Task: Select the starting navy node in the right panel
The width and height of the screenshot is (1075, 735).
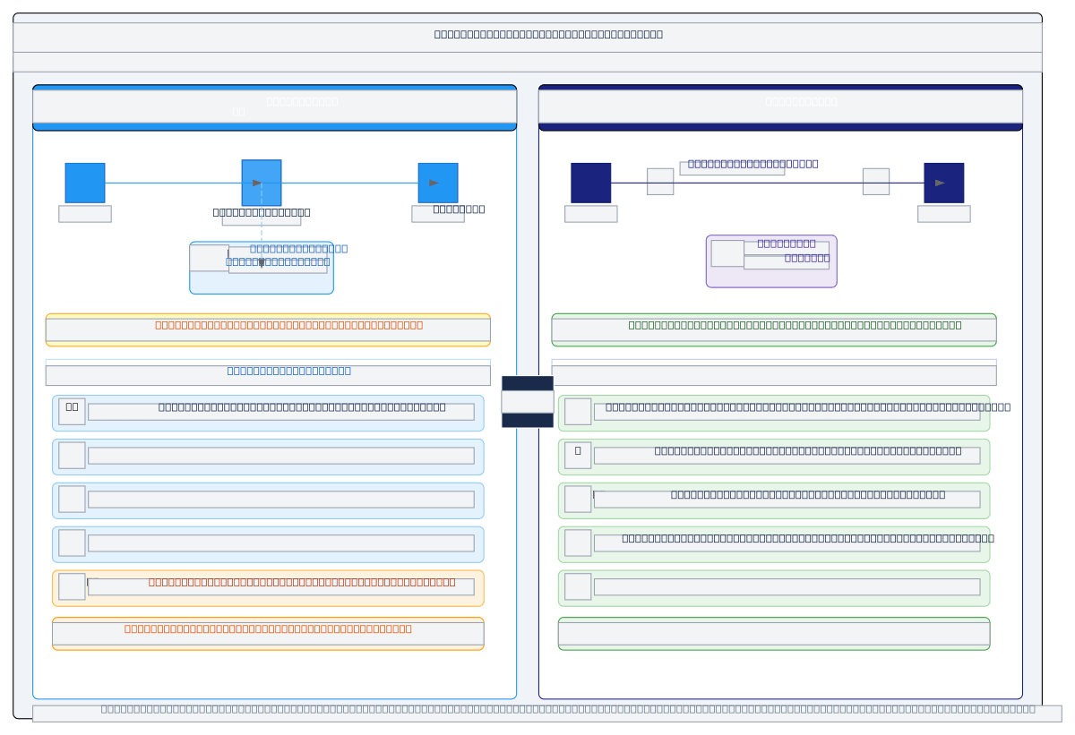Action: click(x=590, y=183)
